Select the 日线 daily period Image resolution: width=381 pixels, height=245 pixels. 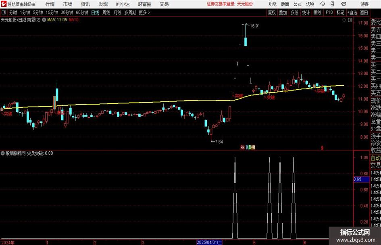point(95,12)
